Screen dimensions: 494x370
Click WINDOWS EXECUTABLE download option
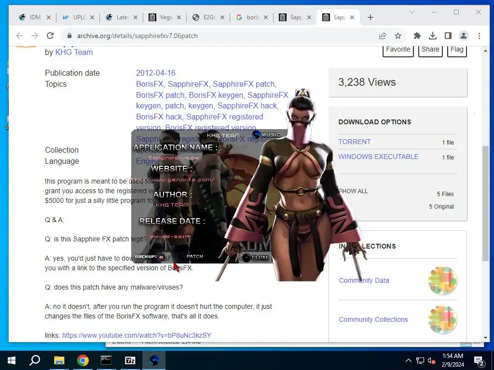coord(378,157)
